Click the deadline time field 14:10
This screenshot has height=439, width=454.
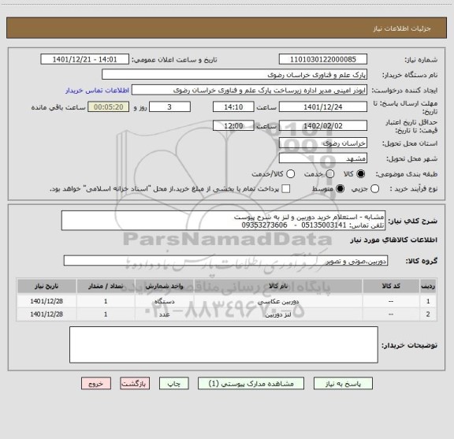(x=233, y=107)
